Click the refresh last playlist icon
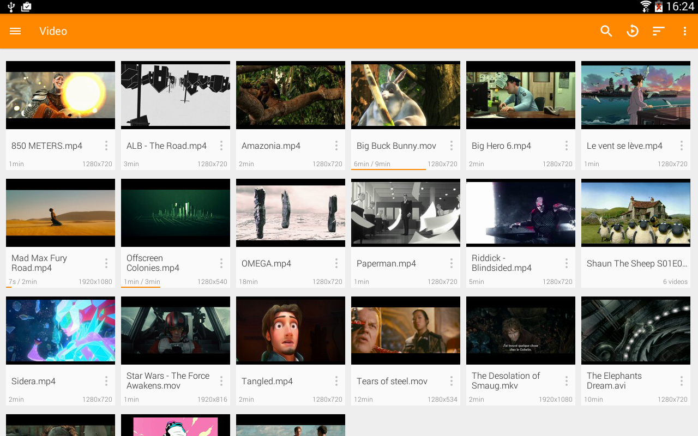This screenshot has width=698, height=436. coord(631,31)
